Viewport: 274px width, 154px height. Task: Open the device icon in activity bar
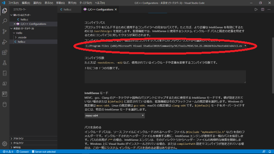coord(4,73)
